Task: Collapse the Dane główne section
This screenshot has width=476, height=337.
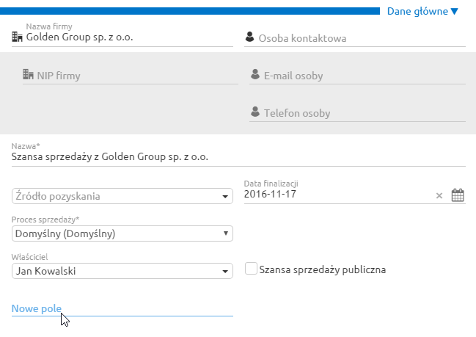Action: click(x=422, y=12)
